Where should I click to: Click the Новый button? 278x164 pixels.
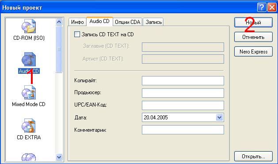pos(253,23)
